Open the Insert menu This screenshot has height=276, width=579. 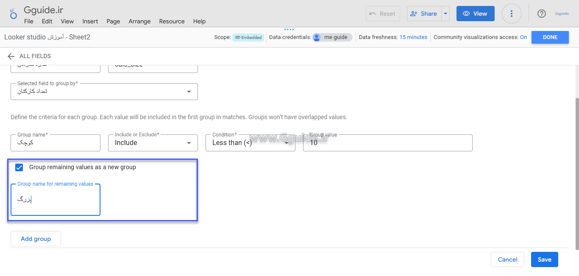(90, 21)
